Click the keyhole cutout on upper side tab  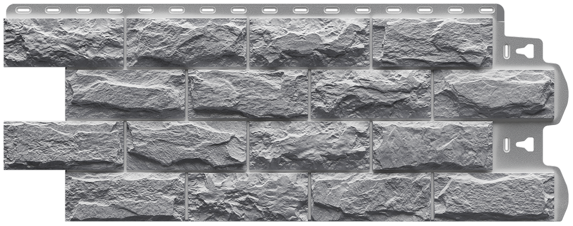point(525,52)
